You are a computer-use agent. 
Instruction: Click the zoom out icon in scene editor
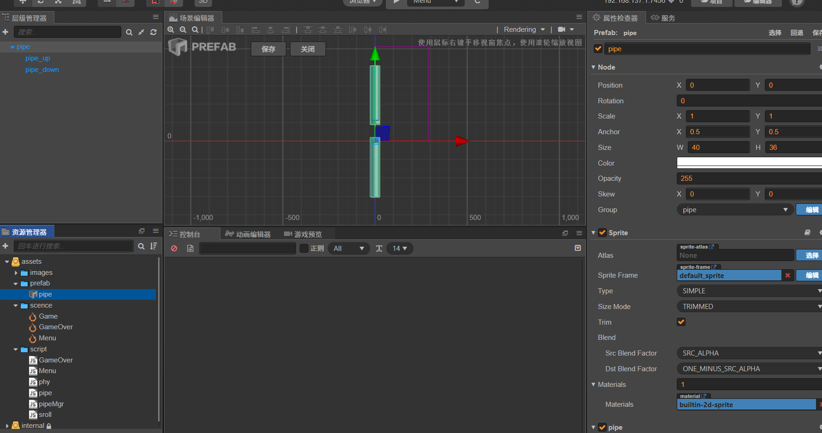click(183, 30)
